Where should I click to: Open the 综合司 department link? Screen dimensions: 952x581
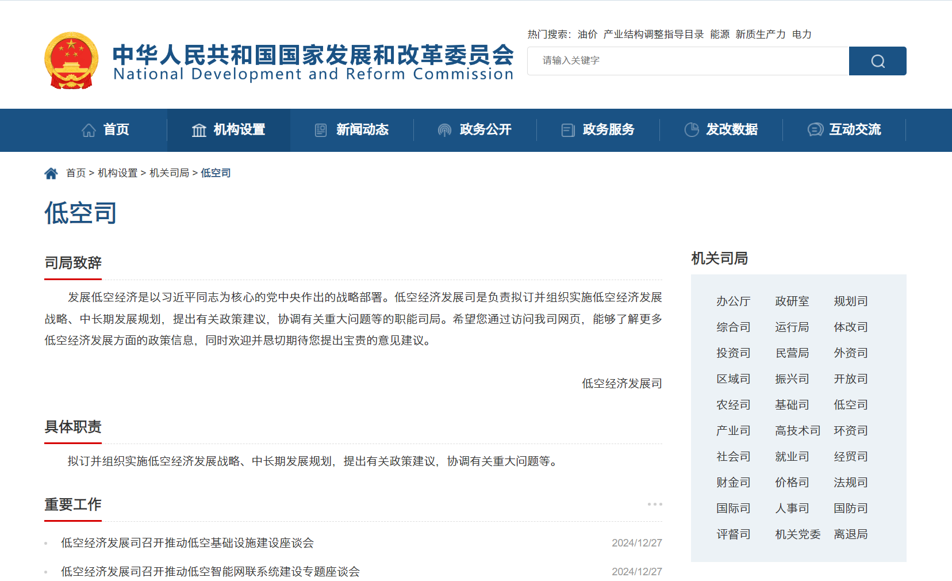tap(734, 327)
